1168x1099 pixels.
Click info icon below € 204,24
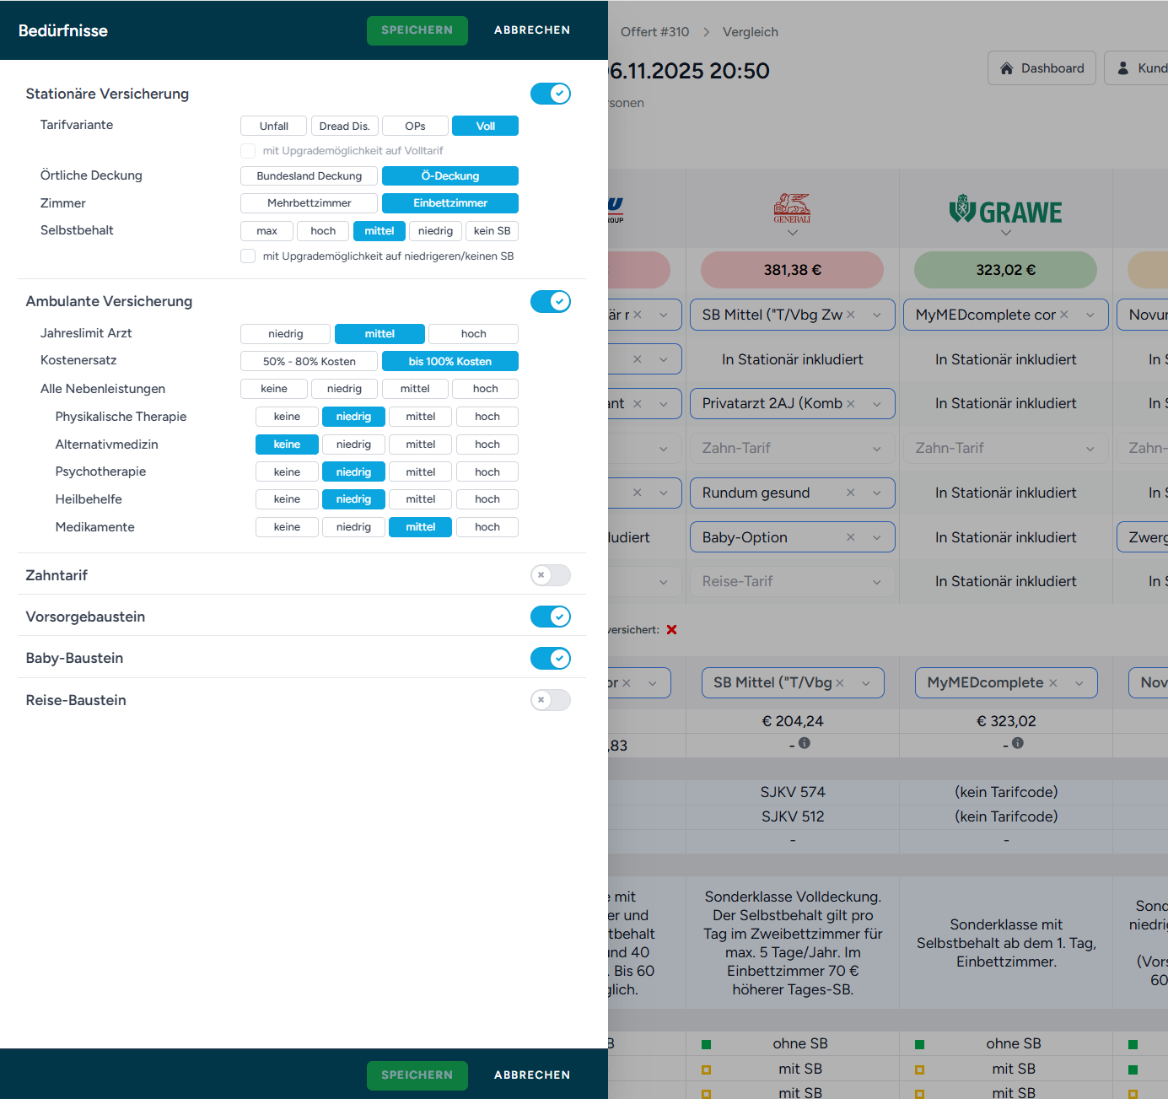pos(805,743)
